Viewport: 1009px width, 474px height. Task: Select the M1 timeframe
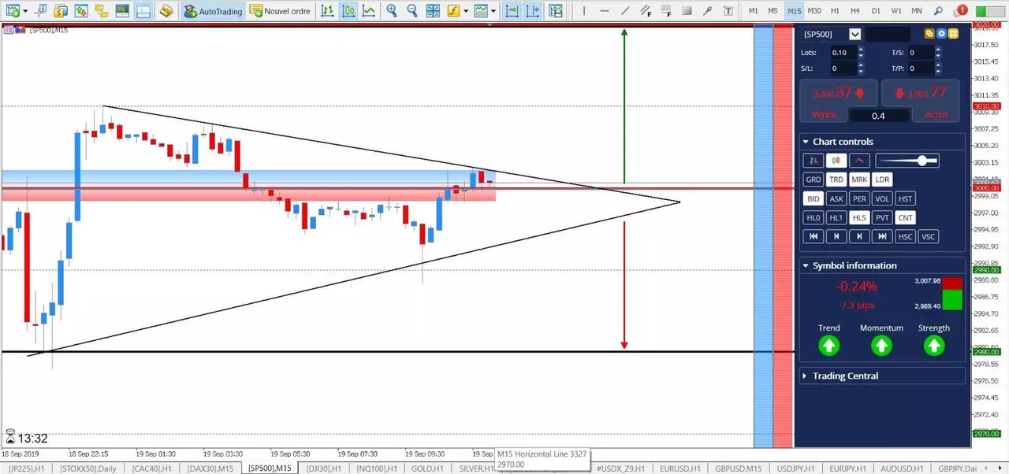coord(753,11)
